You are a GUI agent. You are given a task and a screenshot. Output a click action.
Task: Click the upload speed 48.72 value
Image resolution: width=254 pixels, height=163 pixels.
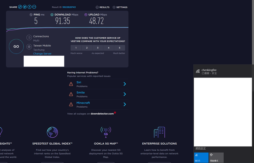pos(96,21)
